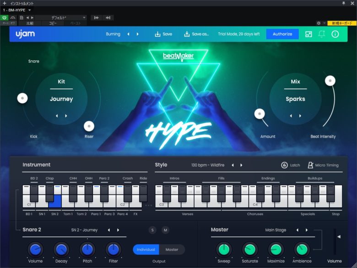Click the Save preset icon button
This screenshot has width=357, height=268.
[163, 34]
